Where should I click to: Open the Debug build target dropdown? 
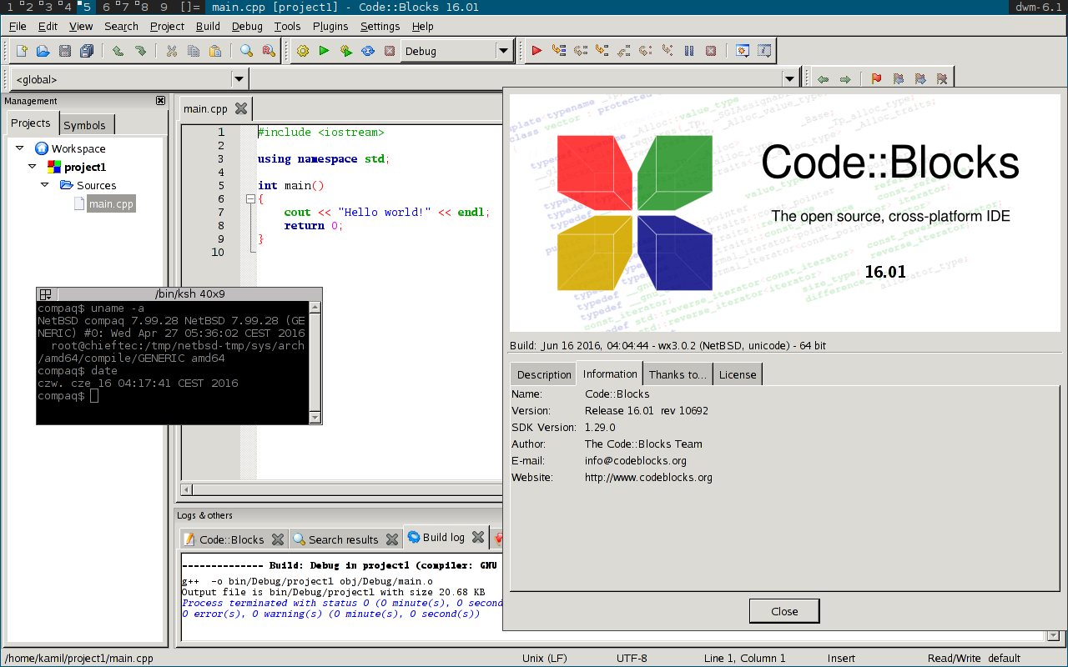(503, 51)
